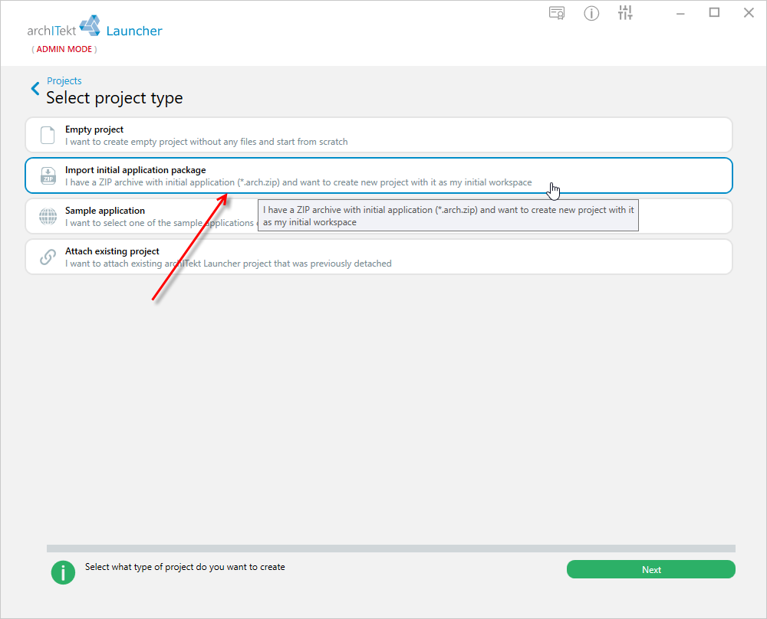Viewport: 767px width, 619px height.
Task: Go back using the blue chevron arrow
Action: 35,88
